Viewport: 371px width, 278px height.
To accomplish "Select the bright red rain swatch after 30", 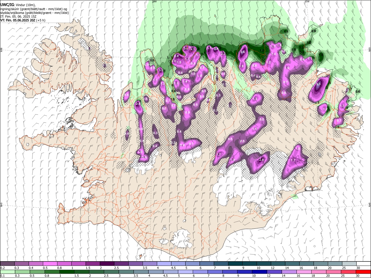I will tap(363, 272).
